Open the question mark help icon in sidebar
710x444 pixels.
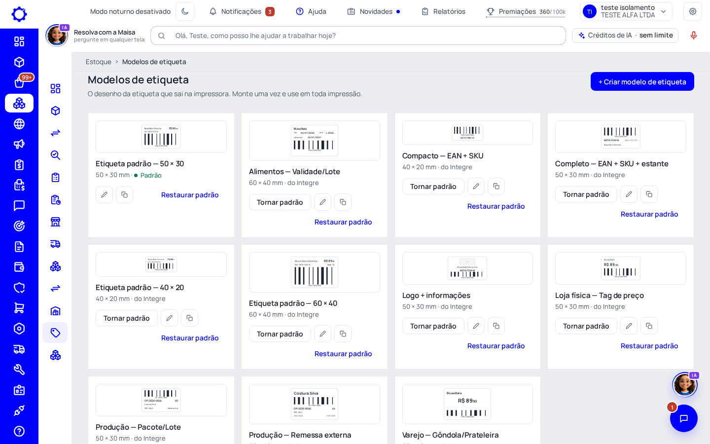(x=19, y=431)
